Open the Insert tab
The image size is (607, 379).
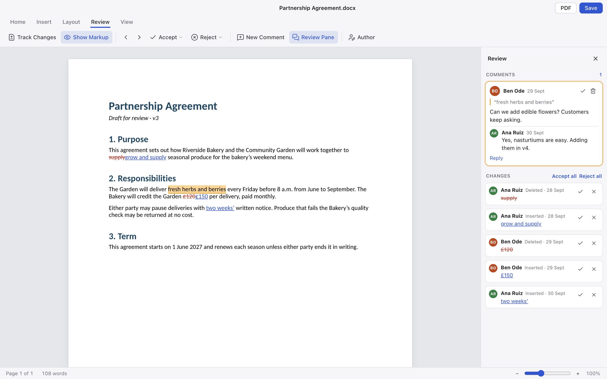[44, 22]
